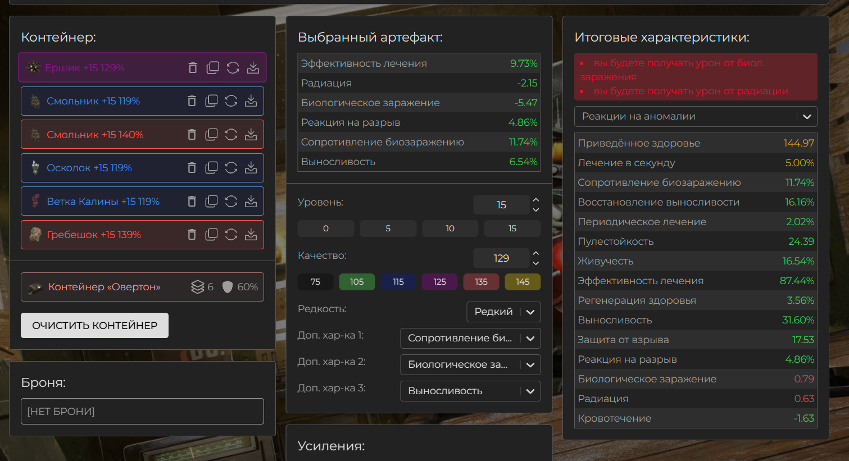The width and height of the screenshot is (849, 461).
Task: Click the Уровень value field showing 15
Action: coord(501,205)
